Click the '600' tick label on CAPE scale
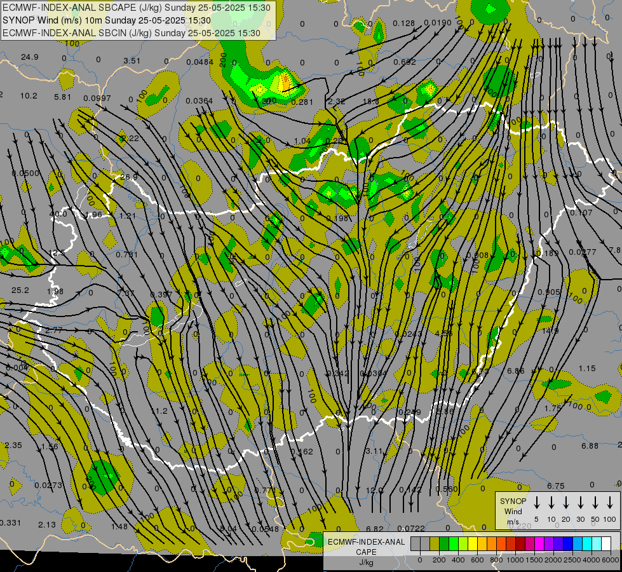 (477, 560)
